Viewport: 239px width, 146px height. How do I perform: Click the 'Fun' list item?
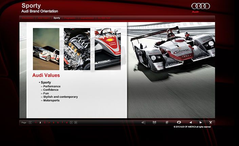[x=46, y=93]
